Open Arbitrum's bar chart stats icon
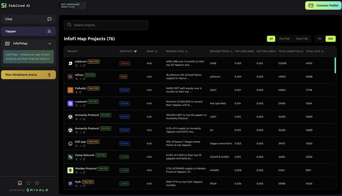The width and height of the screenshot is (342, 196). [80, 66]
